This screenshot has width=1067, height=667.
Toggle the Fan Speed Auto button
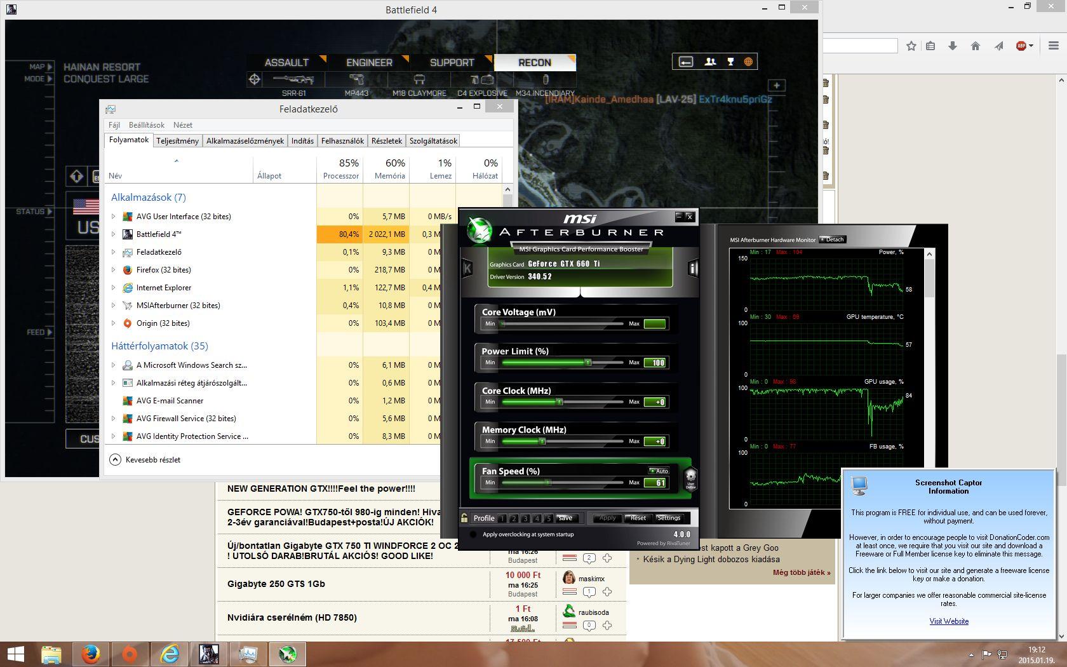click(x=659, y=471)
